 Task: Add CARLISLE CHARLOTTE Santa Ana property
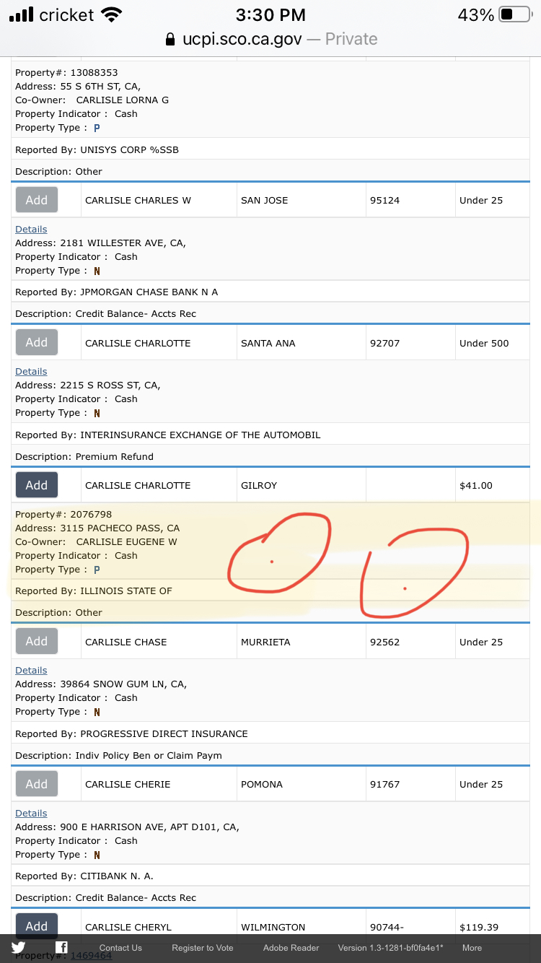pos(37,343)
